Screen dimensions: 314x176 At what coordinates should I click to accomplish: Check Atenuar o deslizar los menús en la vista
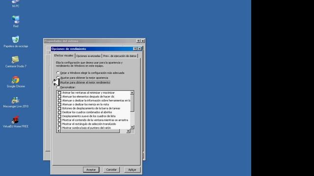click(59, 104)
